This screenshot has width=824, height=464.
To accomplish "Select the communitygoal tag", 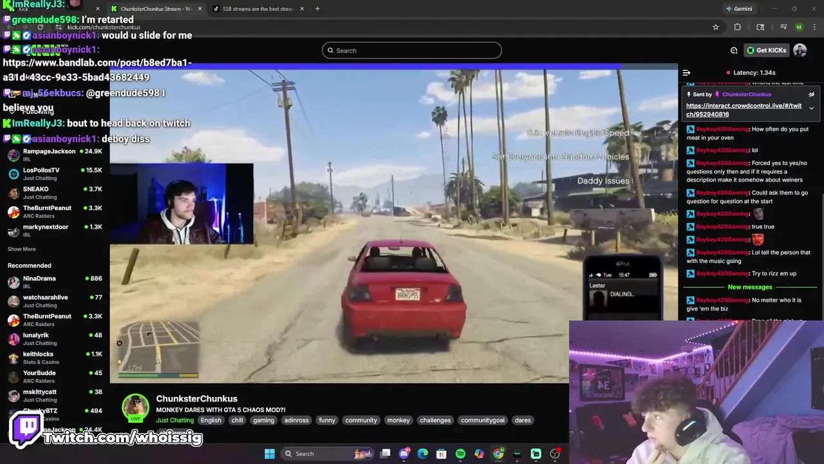I will coord(483,420).
